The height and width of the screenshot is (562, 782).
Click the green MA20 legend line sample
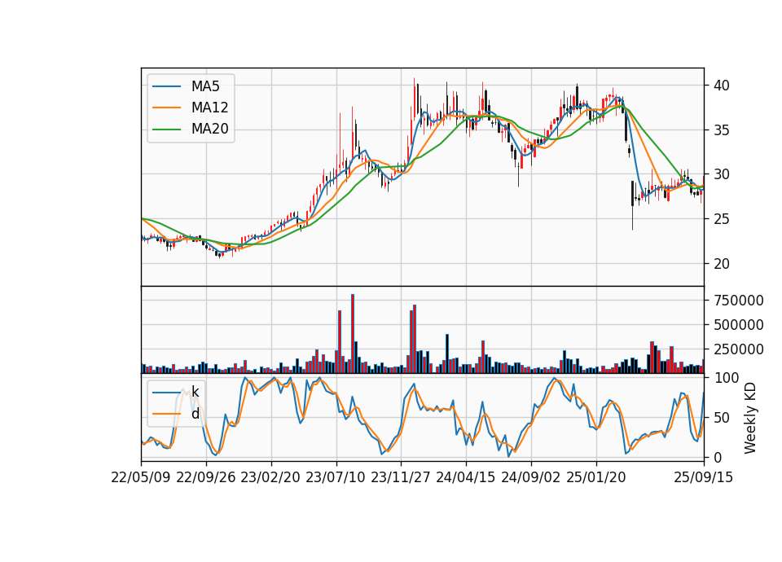tap(166, 130)
